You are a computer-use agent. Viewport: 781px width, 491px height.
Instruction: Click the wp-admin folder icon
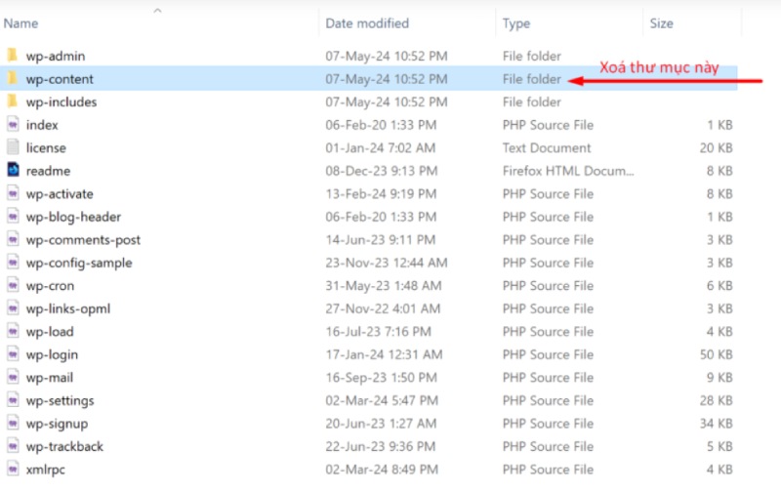(x=13, y=56)
